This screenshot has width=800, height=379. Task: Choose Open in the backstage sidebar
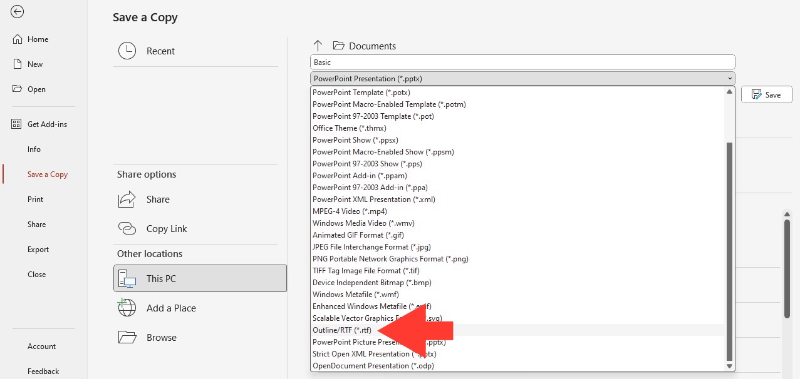click(36, 89)
